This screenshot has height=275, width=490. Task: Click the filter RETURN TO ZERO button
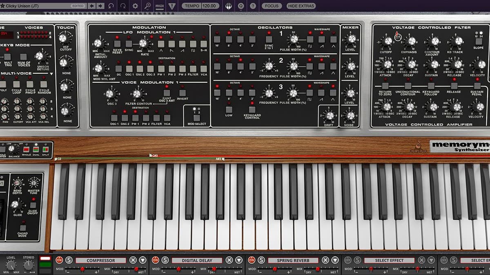(x=385, y=86)
